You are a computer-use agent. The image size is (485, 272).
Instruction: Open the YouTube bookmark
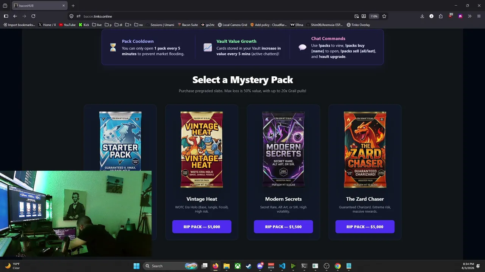point(67,25)
